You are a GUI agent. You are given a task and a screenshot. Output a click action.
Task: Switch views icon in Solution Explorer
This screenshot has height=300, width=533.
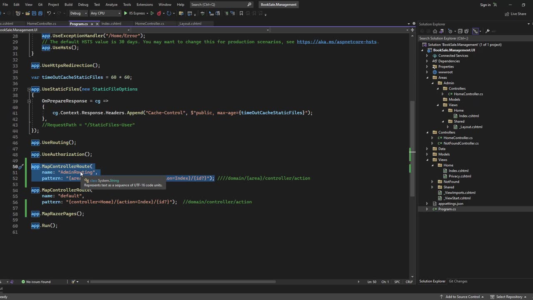[x=441, y=31]
